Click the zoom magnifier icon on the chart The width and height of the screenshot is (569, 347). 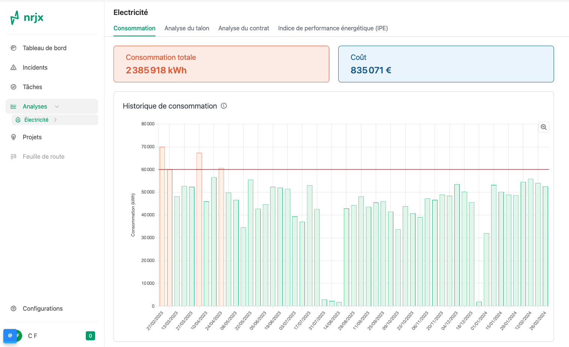click(x=544, y=127)
